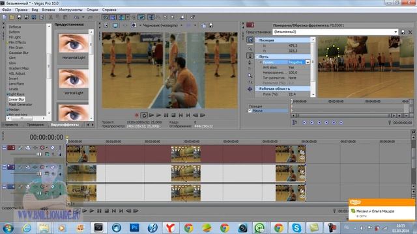Click Show Properties icon in Pan/Crop window
The width and height of the screenshot is (417, 234).
coord(250,40)
